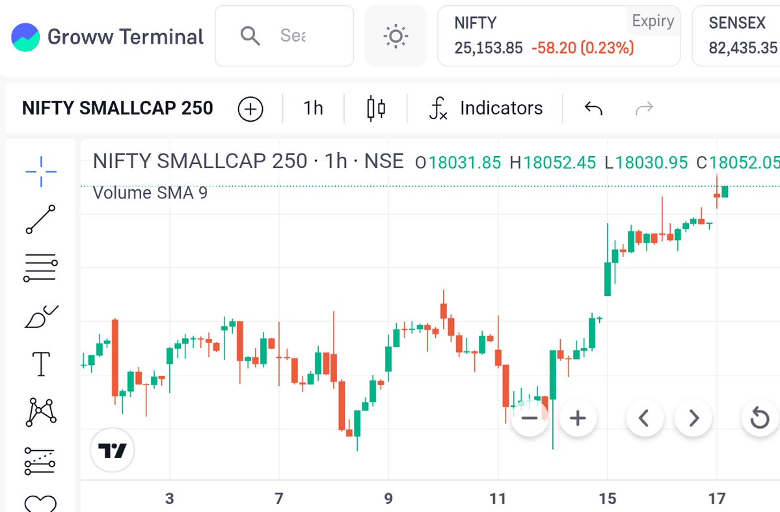
Task: Select the trend line drawing tool
Action: (41, 219)
